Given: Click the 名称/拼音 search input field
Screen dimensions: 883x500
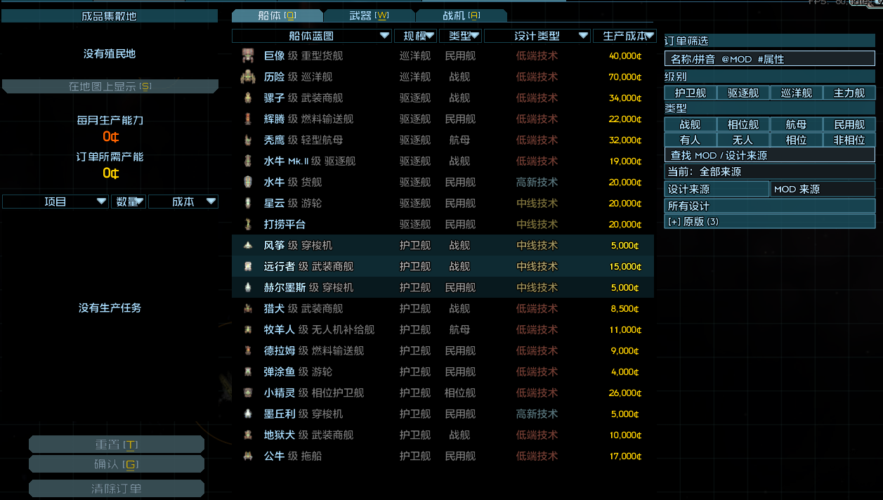Looking at the screenshot, I should (770, 59).
